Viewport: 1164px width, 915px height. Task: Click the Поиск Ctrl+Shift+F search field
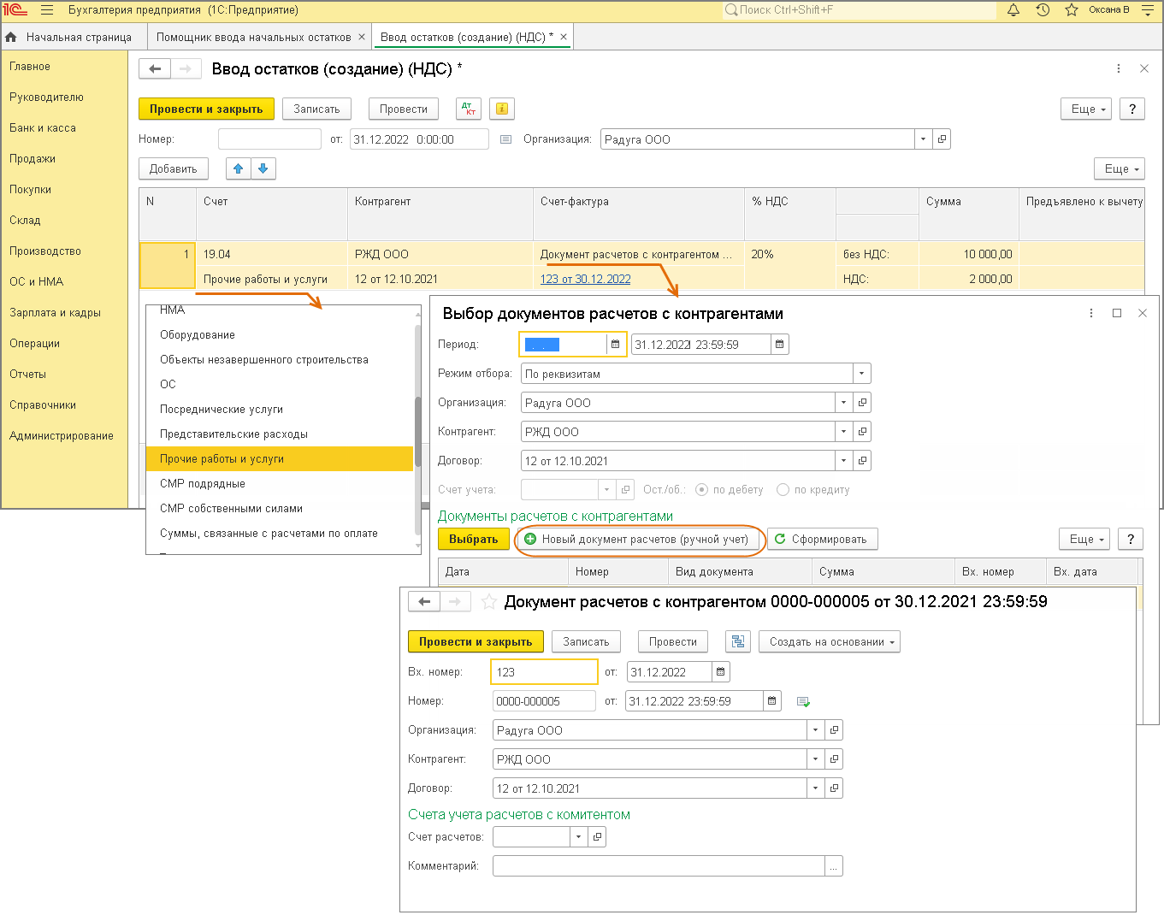coord(860,10)
